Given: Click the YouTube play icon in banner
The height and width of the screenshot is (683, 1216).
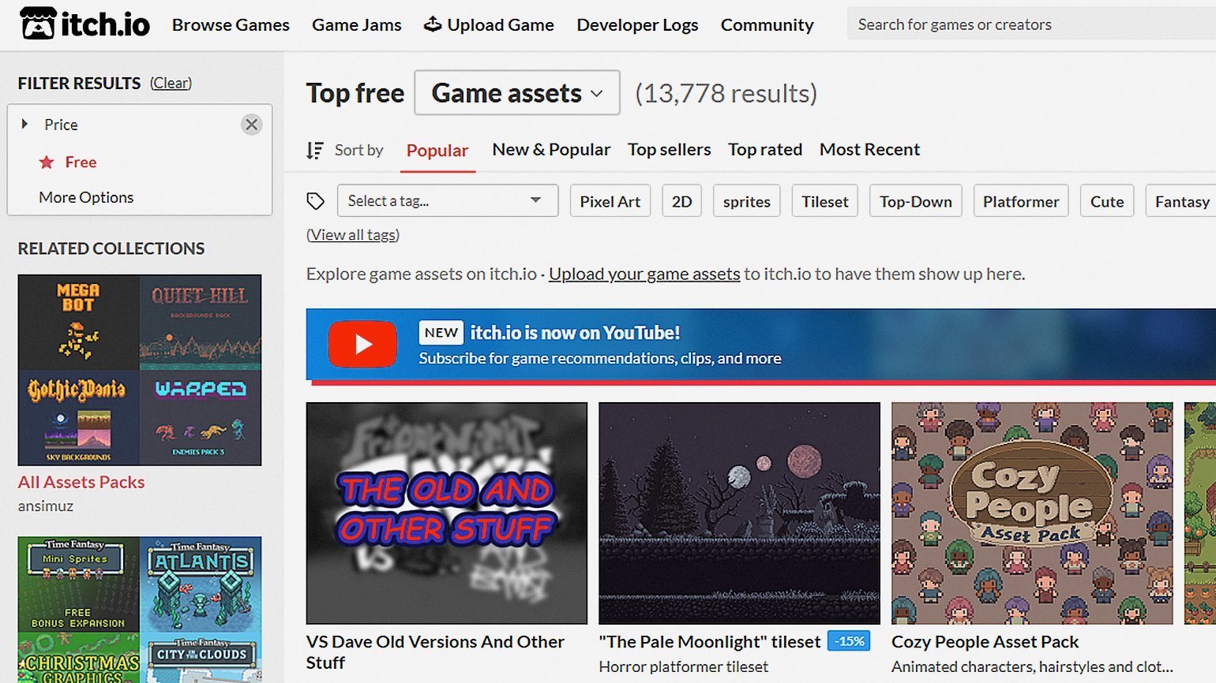Looking at the screenshot, I should (362, 345).
